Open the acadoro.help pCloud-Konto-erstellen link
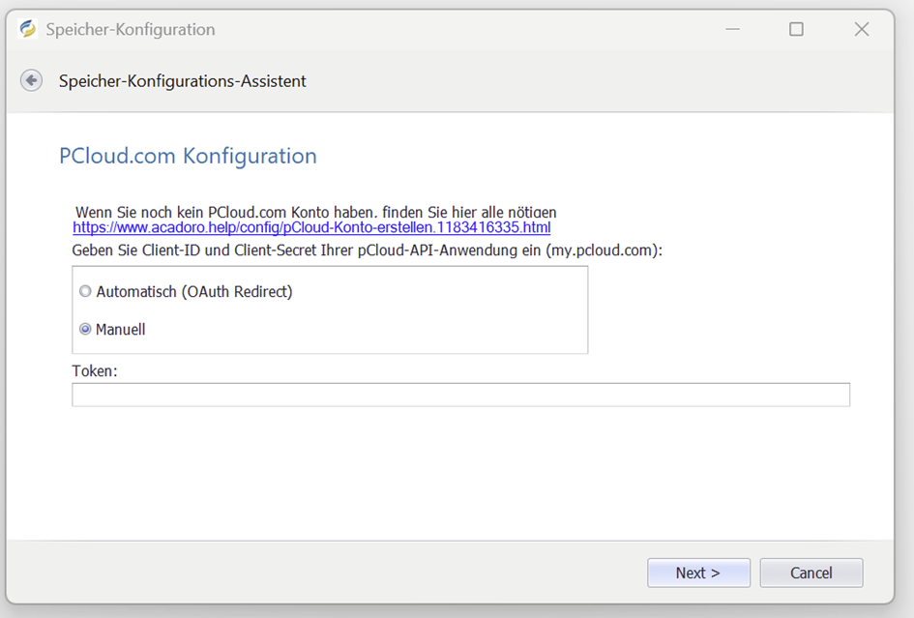 click(311, 228)
